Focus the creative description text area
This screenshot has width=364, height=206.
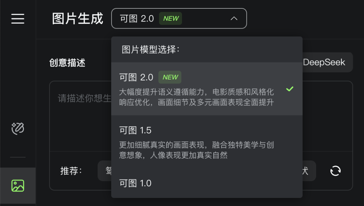click(80, 116)
